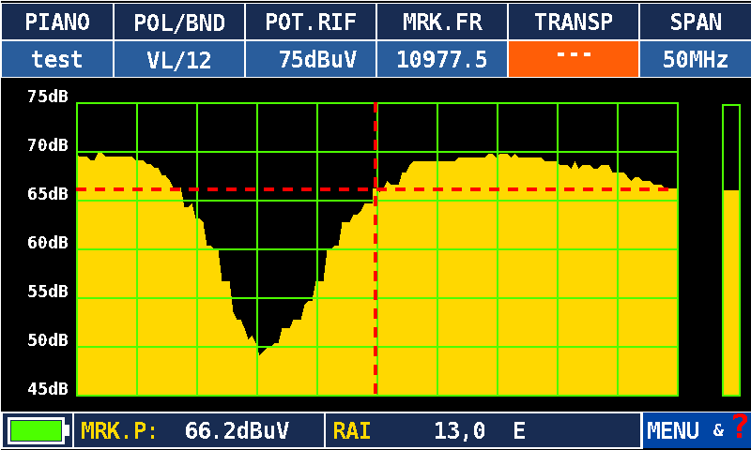Viewport: 751px width, 450px height.
Task: Click the 50dB axis label
Action: tap(48, 340)
